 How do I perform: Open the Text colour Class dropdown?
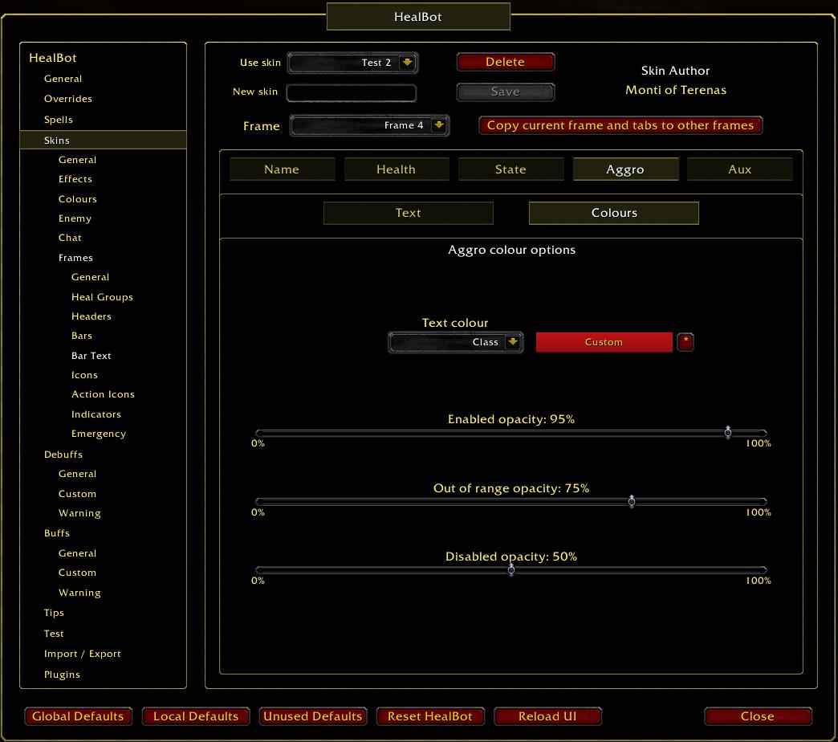tap(512, 342)
